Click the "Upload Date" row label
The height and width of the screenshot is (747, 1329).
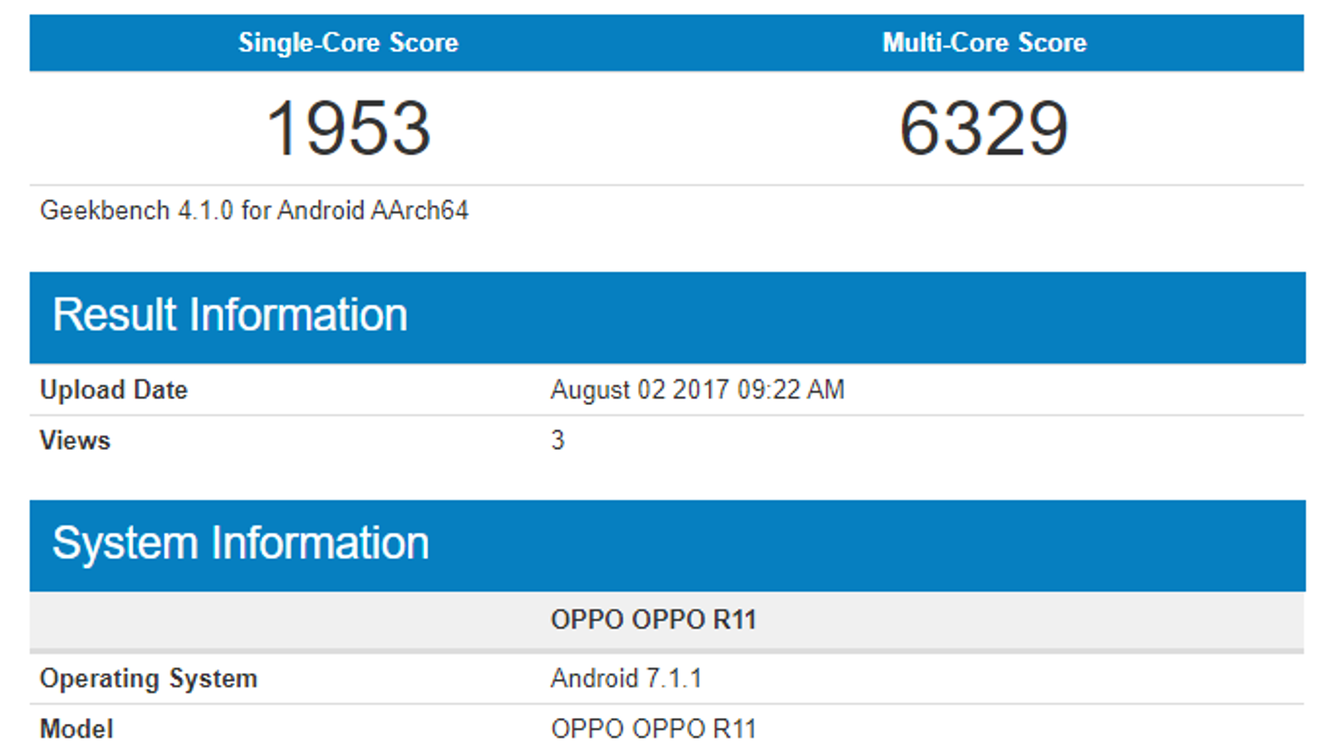(114, 389)
